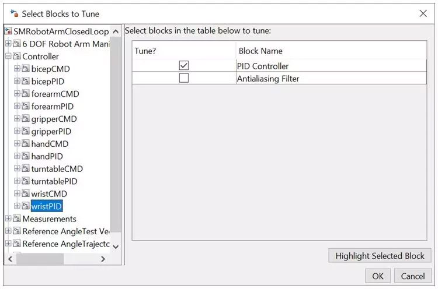Click the Measurements subsystem icon
This screenshot has width=438, height=289.
17,219
